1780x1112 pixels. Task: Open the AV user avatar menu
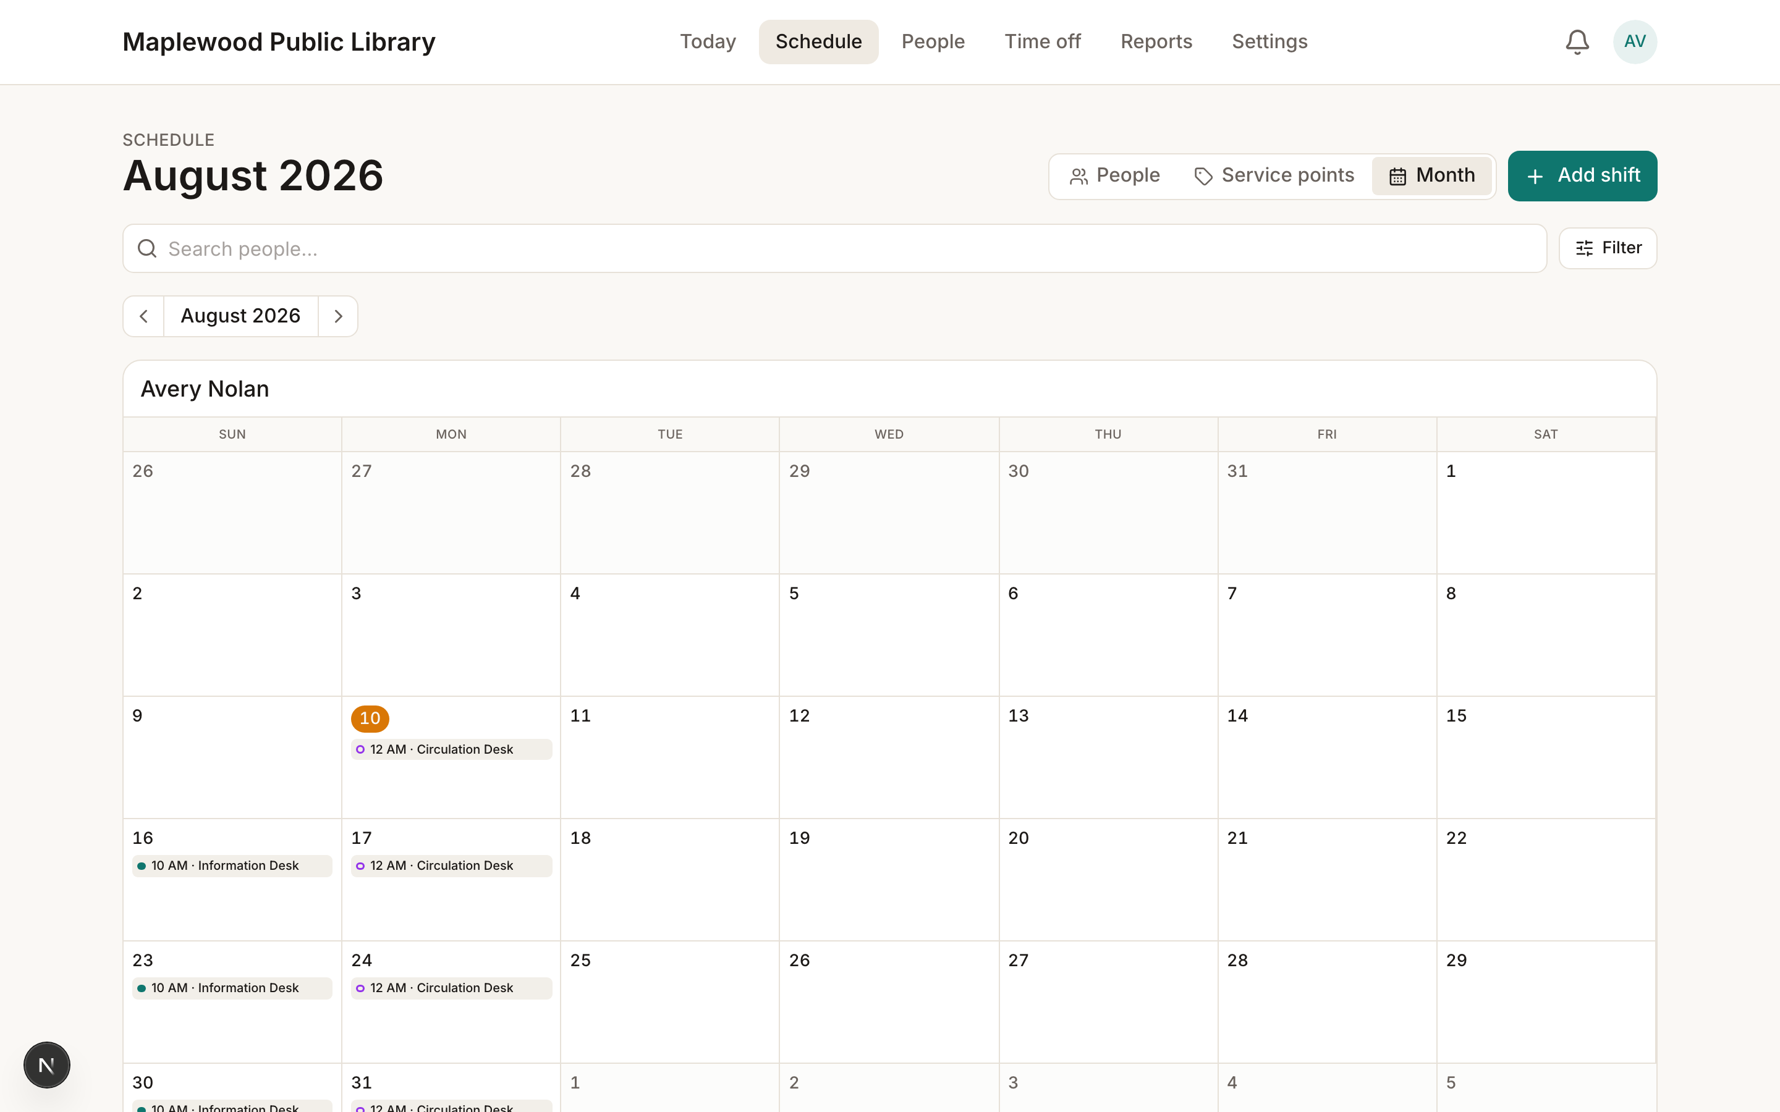[x=1634, y=42]
